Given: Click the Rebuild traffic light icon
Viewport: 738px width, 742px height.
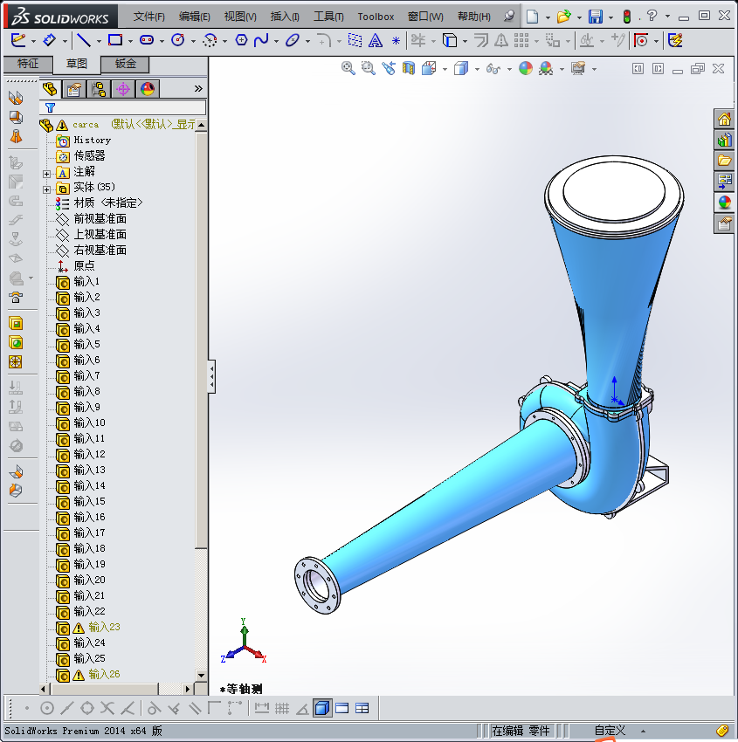Looking at the screenshot, I should click(627, 17).
